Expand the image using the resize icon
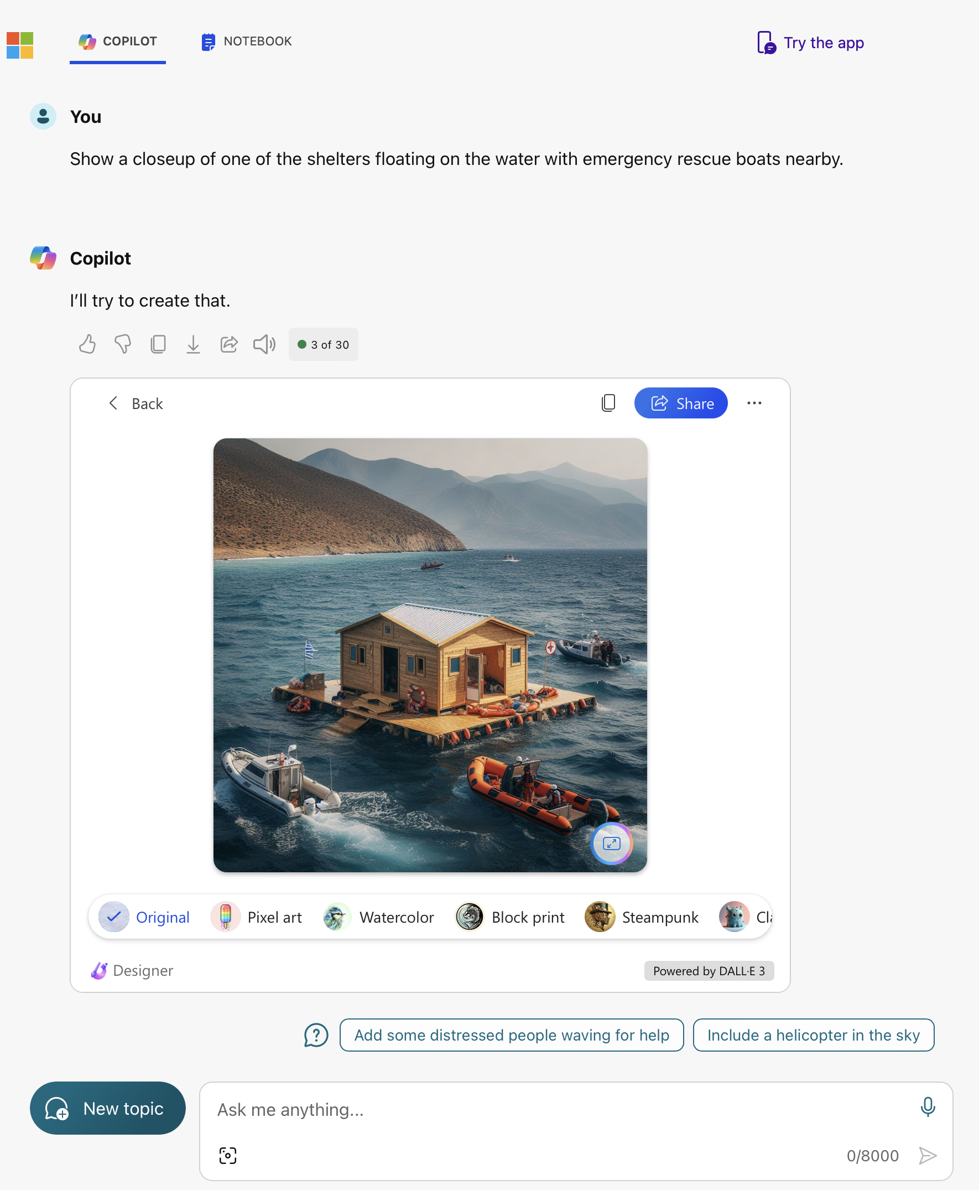The height and width of the screenshot is (1190, 979). coord(611,844)
